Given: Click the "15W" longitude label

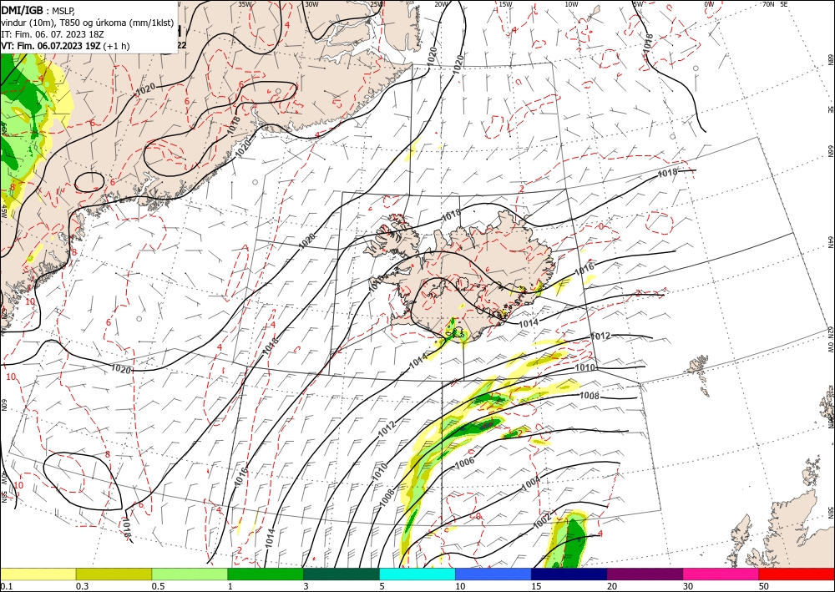Looking at the screenshot, I should [x=505, y=4].
